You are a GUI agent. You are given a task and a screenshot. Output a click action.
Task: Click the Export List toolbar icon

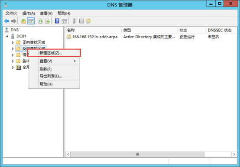pos(48,21)
